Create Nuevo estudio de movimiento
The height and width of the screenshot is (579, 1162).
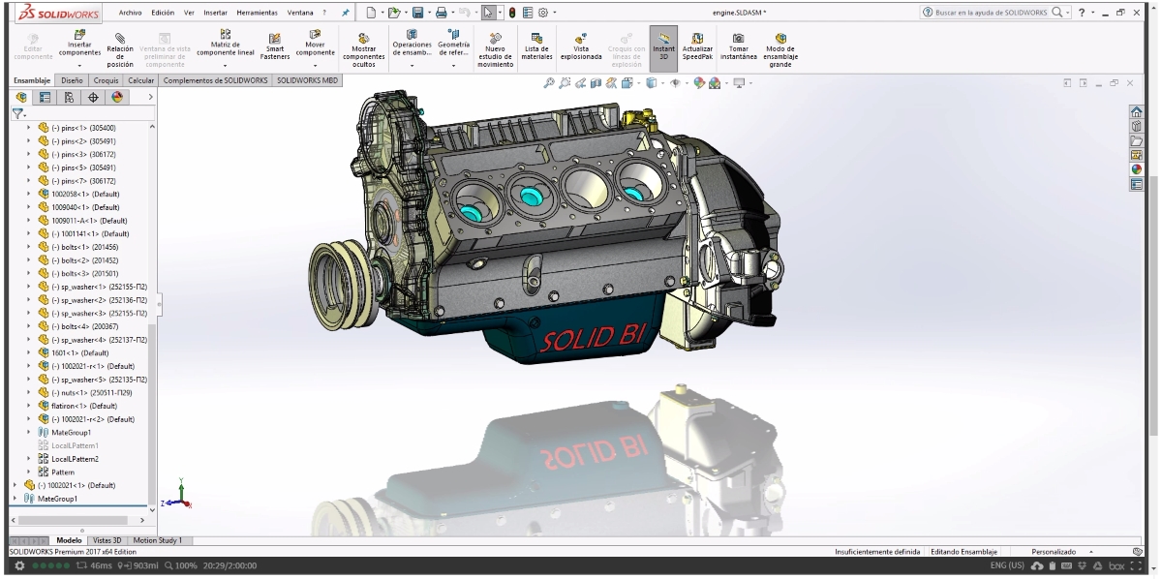495,50
